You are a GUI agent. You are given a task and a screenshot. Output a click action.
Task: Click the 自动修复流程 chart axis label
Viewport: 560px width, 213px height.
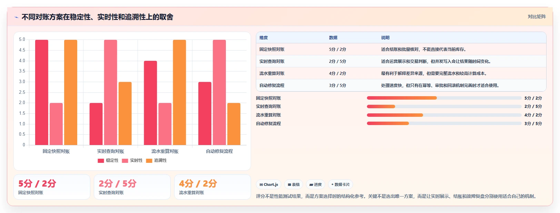point(219,152)
